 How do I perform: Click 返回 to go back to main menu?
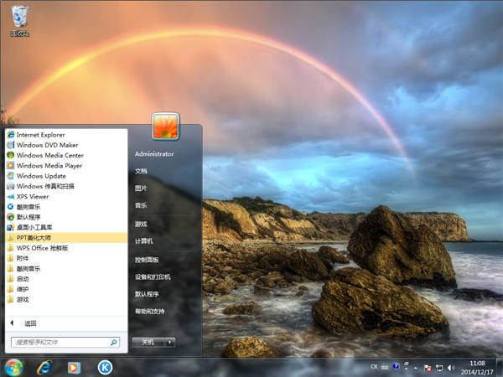click(30, 323)
